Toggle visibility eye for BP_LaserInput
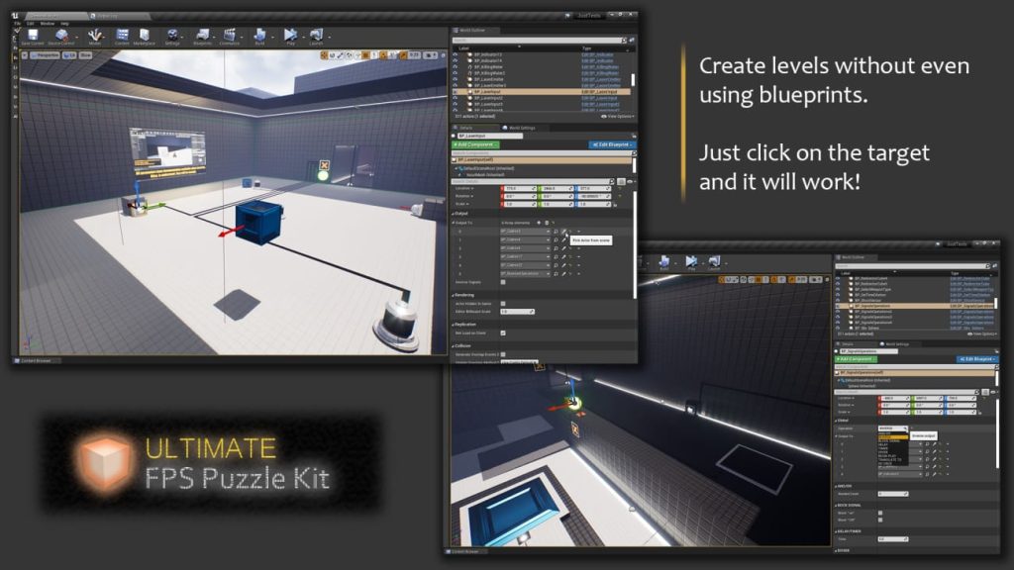This screenshot has width=1014, height=570. (455, 92)
